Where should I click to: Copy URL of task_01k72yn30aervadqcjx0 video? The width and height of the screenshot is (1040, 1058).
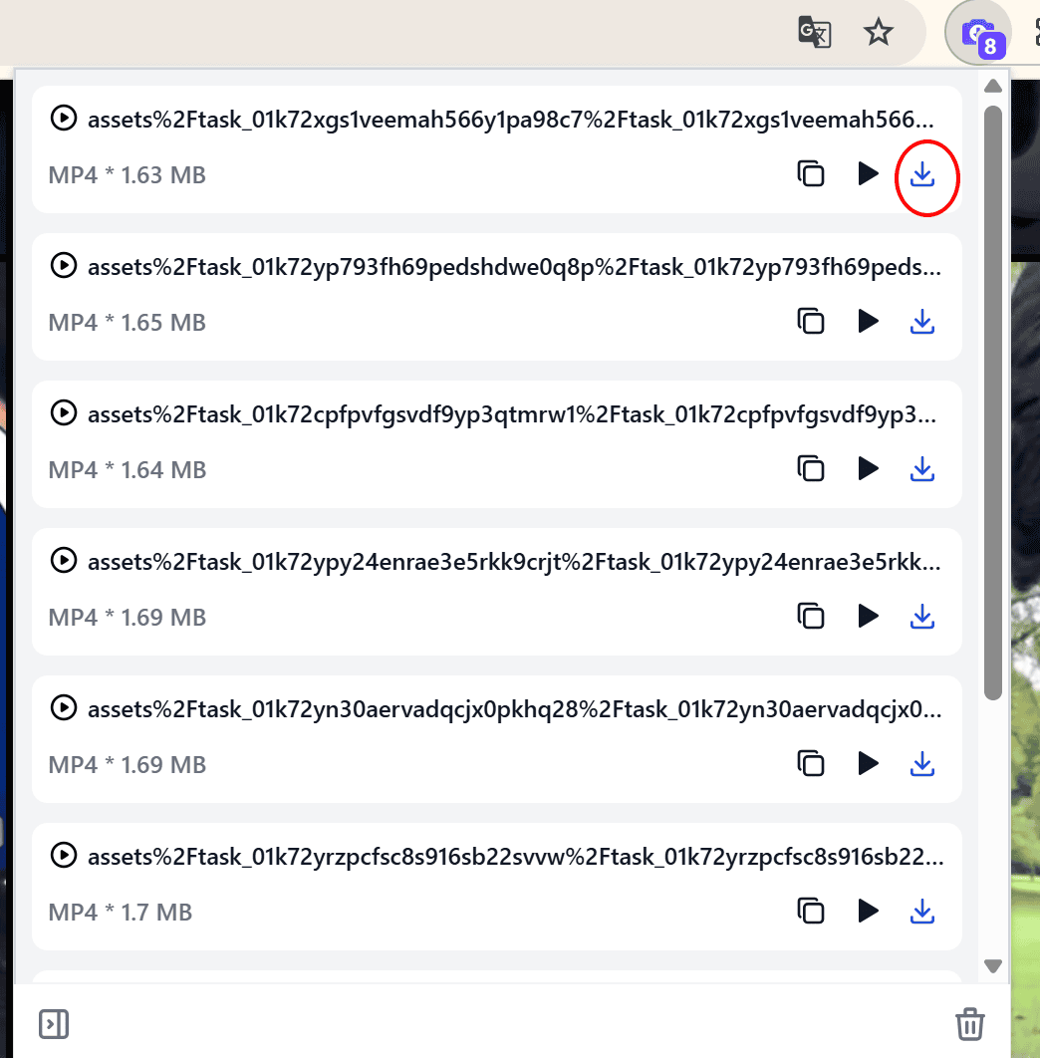pyautogui.click(x=811, y=764)
